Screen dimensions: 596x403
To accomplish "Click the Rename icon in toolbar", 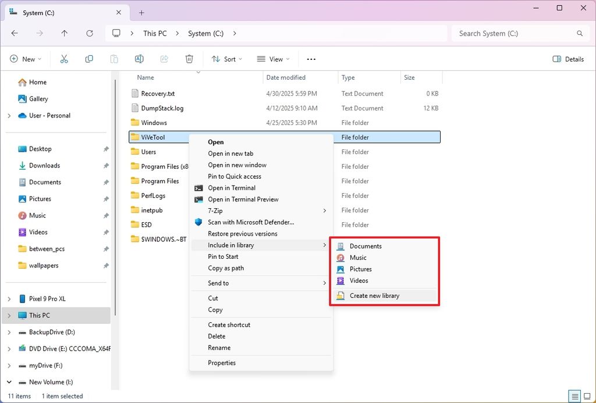I will [139, 59].
